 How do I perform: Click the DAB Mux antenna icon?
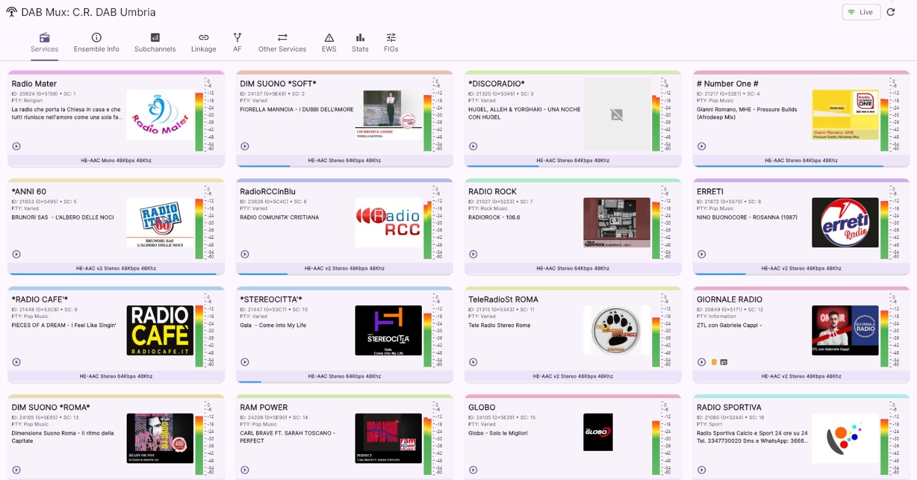(x=11, y=12)
